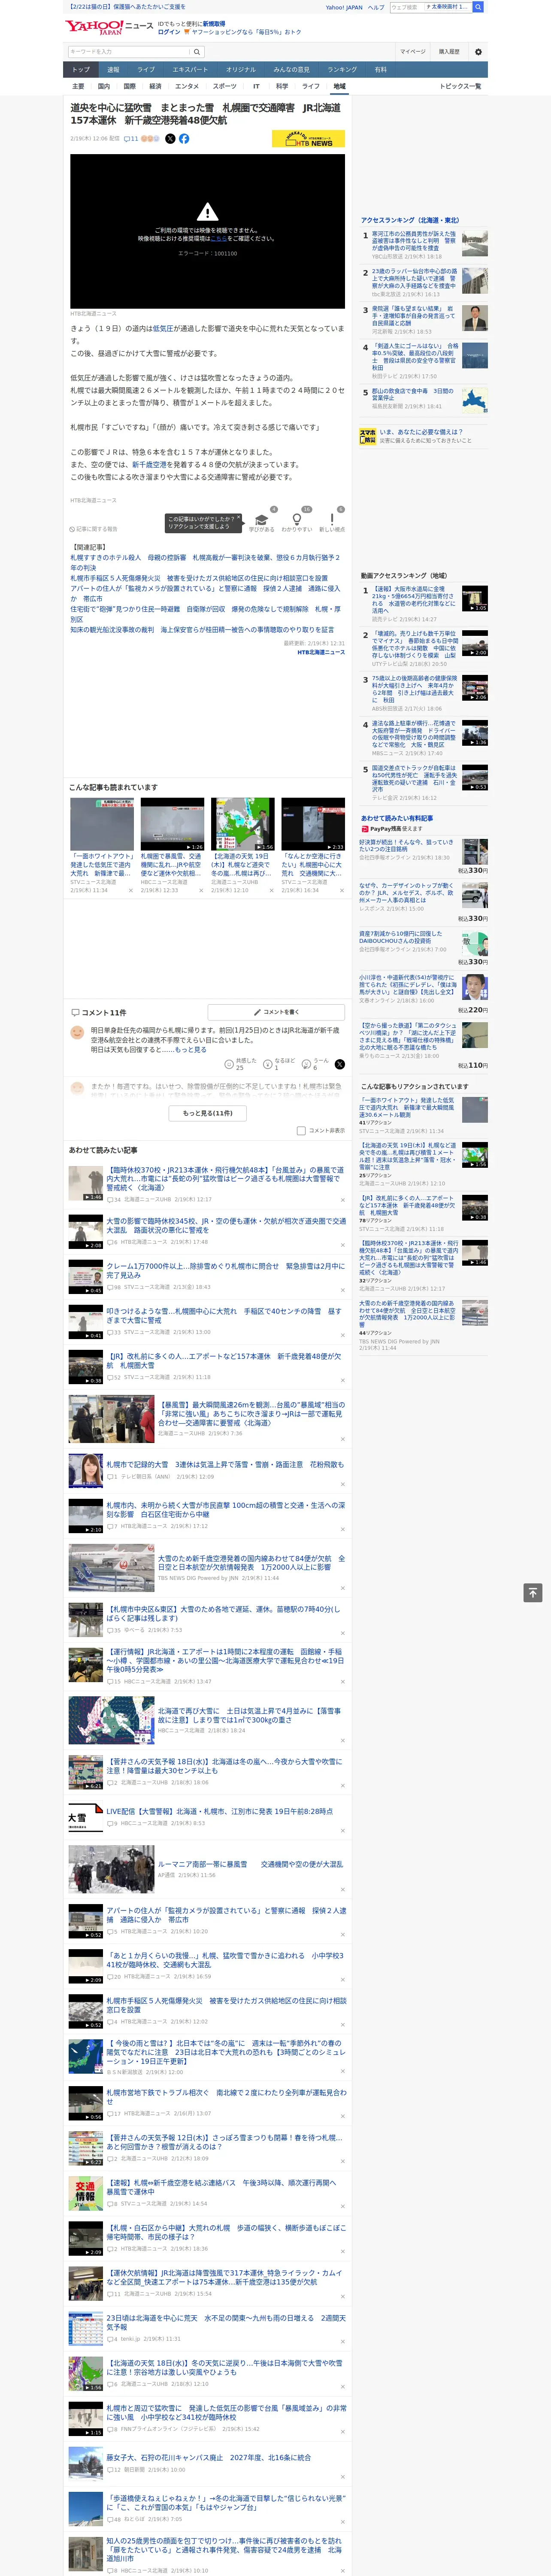Click the blue web search button at top

click(x=478, y=7)
